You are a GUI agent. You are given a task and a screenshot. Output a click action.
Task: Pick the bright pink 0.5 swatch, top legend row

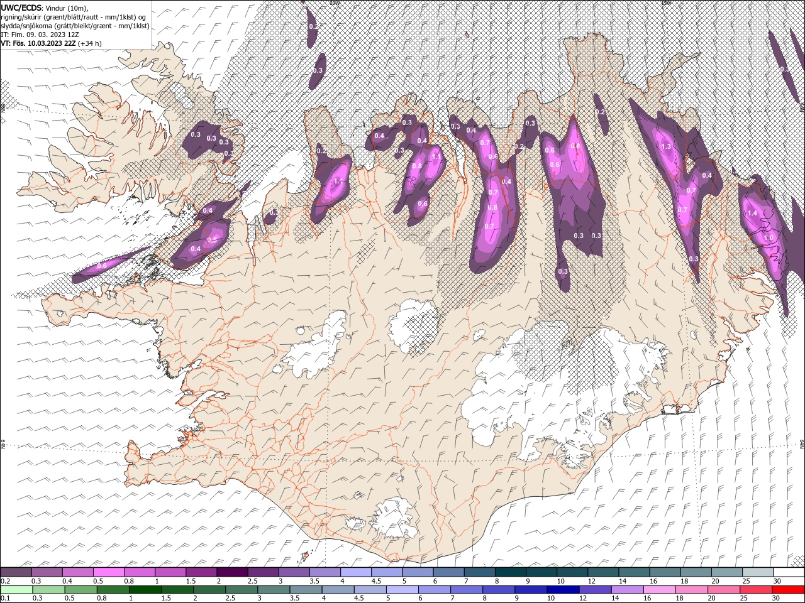(108, 572)
